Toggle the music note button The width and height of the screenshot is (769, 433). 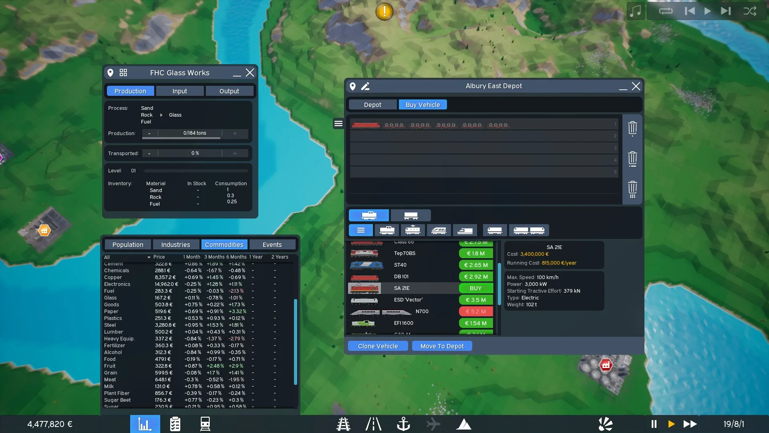(x=636, y=11)
